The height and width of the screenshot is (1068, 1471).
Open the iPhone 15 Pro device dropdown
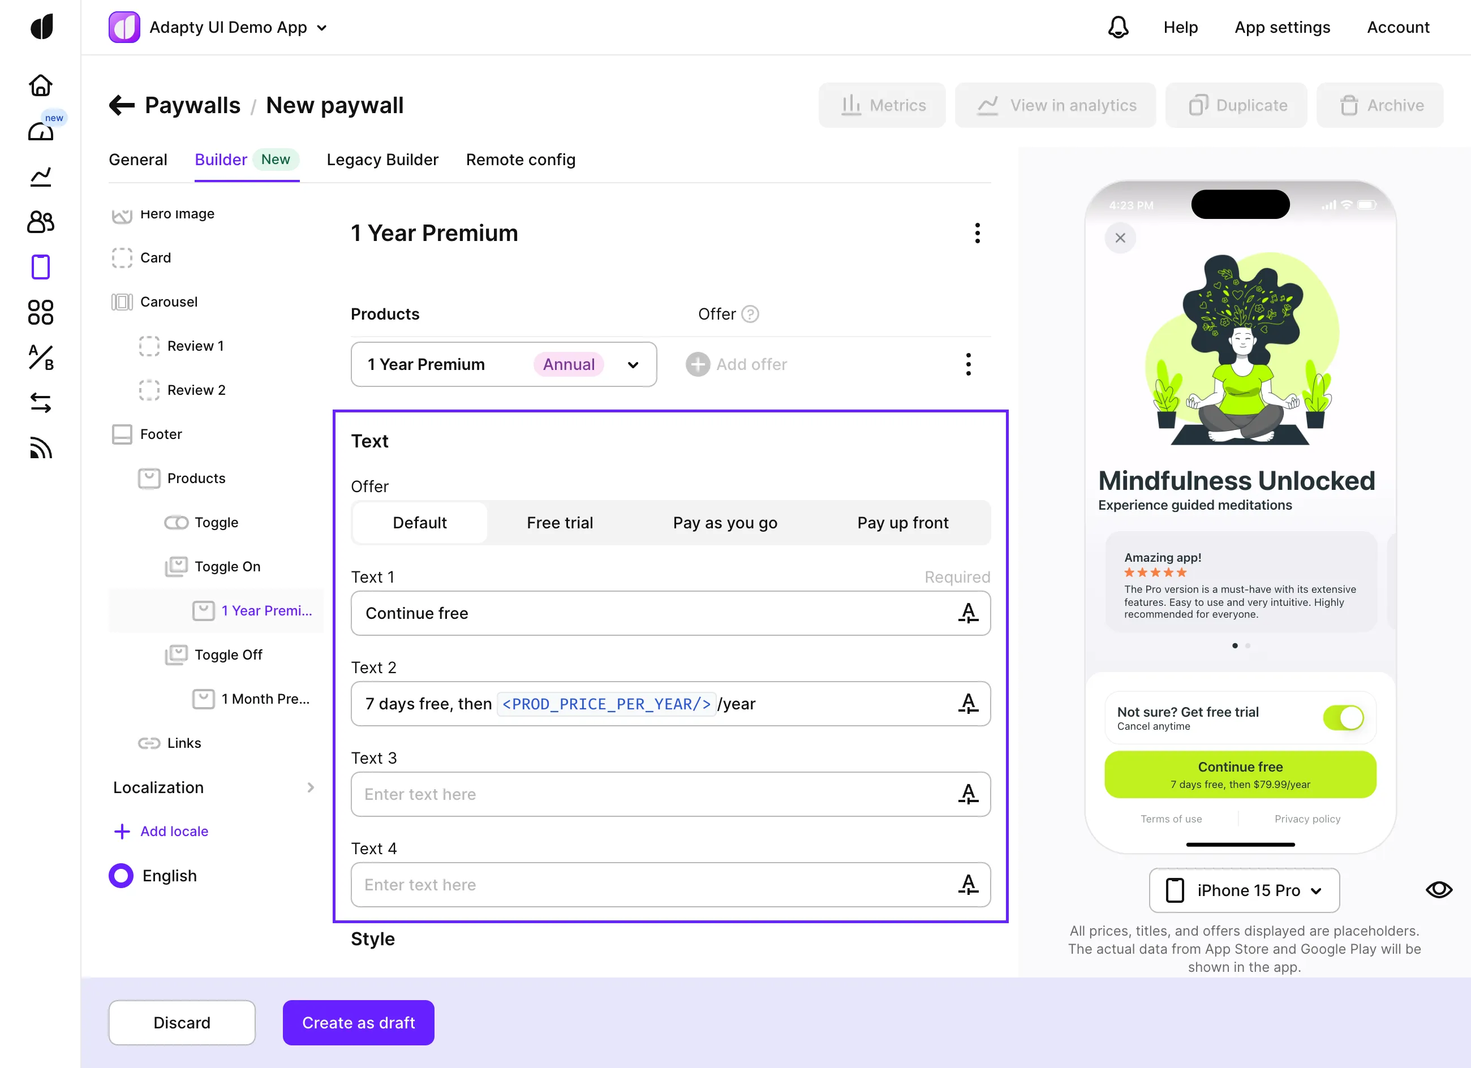(x=1244, y=890)
